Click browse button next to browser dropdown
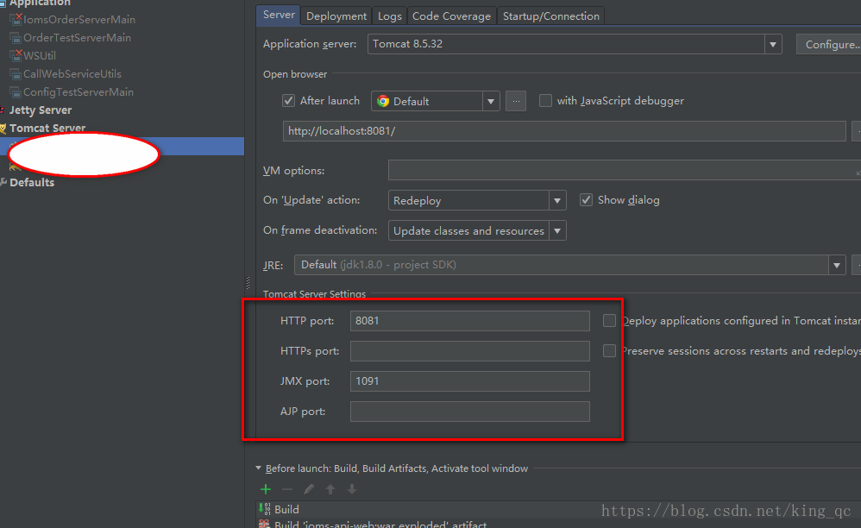Viewport: 861px width, 528px height. [x=516, y=101]
